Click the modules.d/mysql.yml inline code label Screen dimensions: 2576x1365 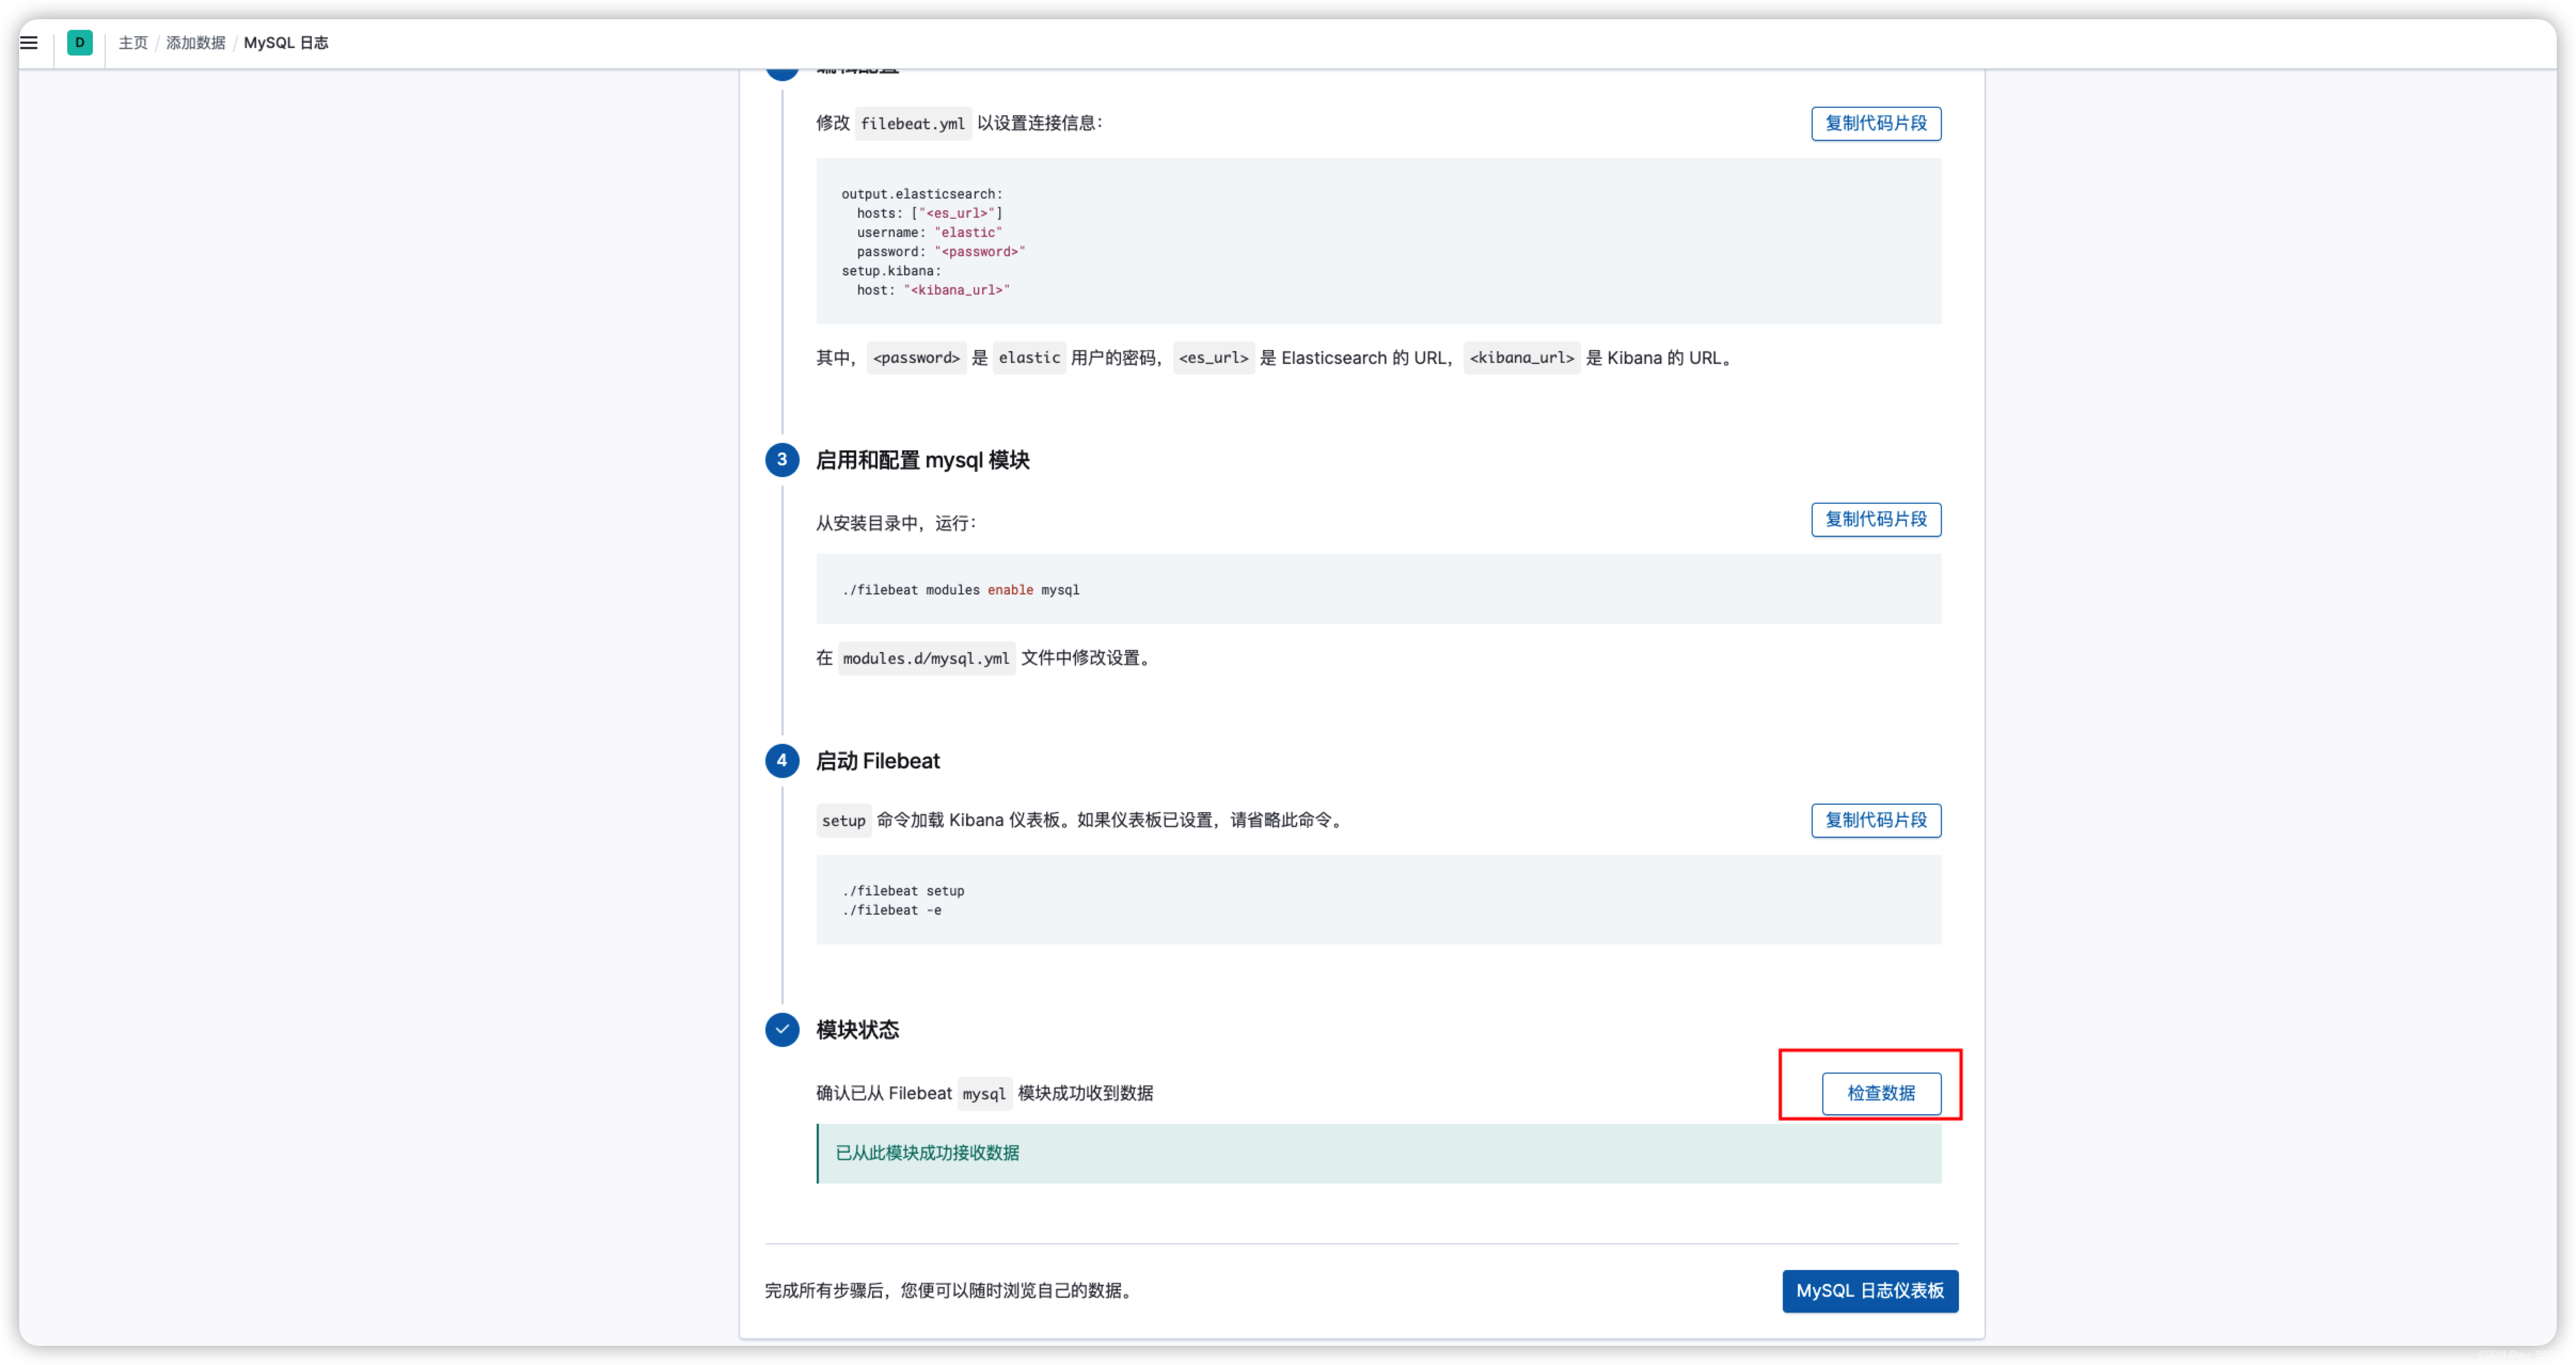(x=926, y=658)
